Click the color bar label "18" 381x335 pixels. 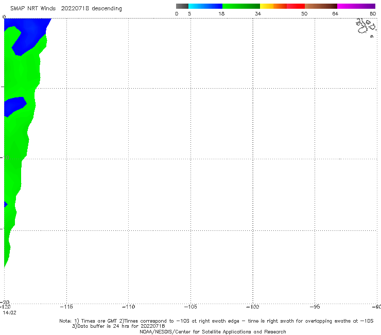click(x=221, y=14)
